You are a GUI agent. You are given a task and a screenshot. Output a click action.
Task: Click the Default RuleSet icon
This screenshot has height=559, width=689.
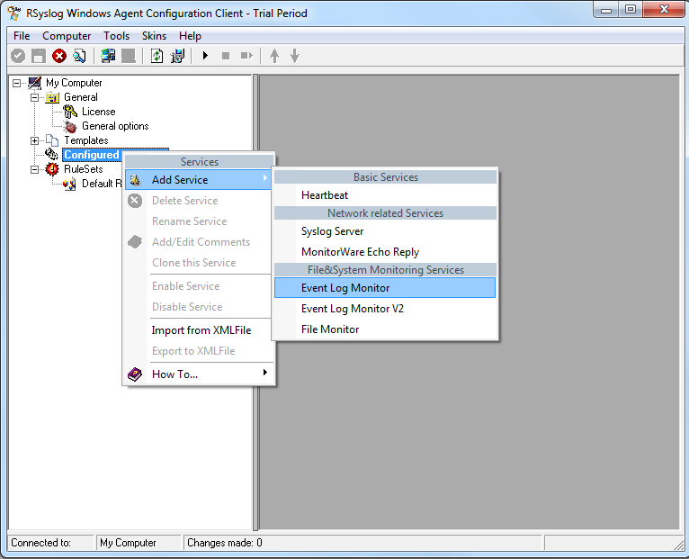pos(70,184)
